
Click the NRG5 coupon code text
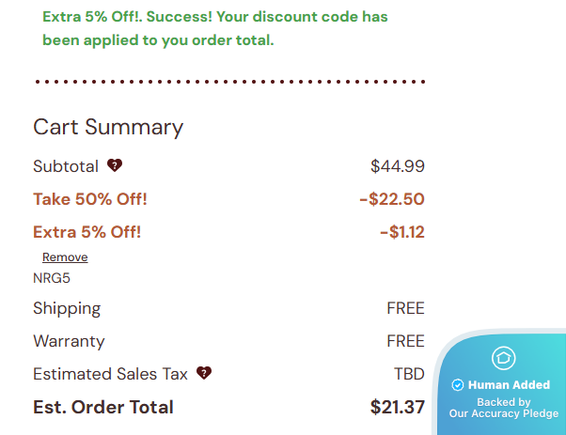click(52, 278)
